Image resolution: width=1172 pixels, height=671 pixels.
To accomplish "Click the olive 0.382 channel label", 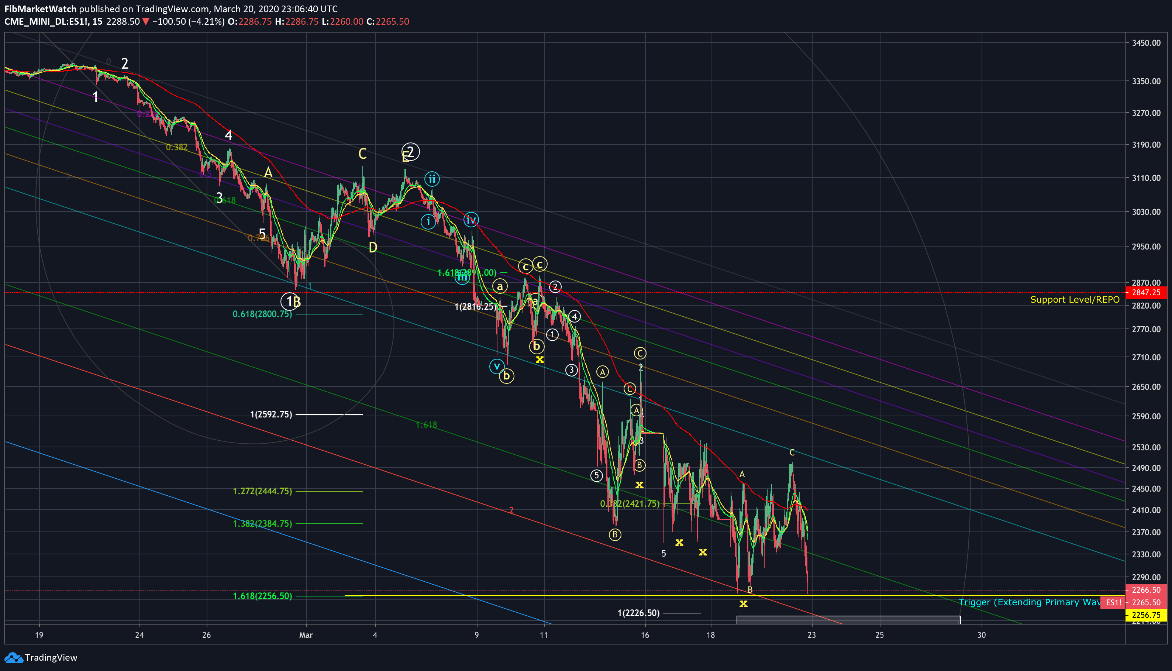I will click(x=177, y=147).
